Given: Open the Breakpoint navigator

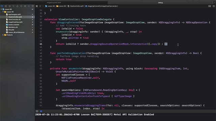Looking at the screenshot, I should [x=29, y=6].
